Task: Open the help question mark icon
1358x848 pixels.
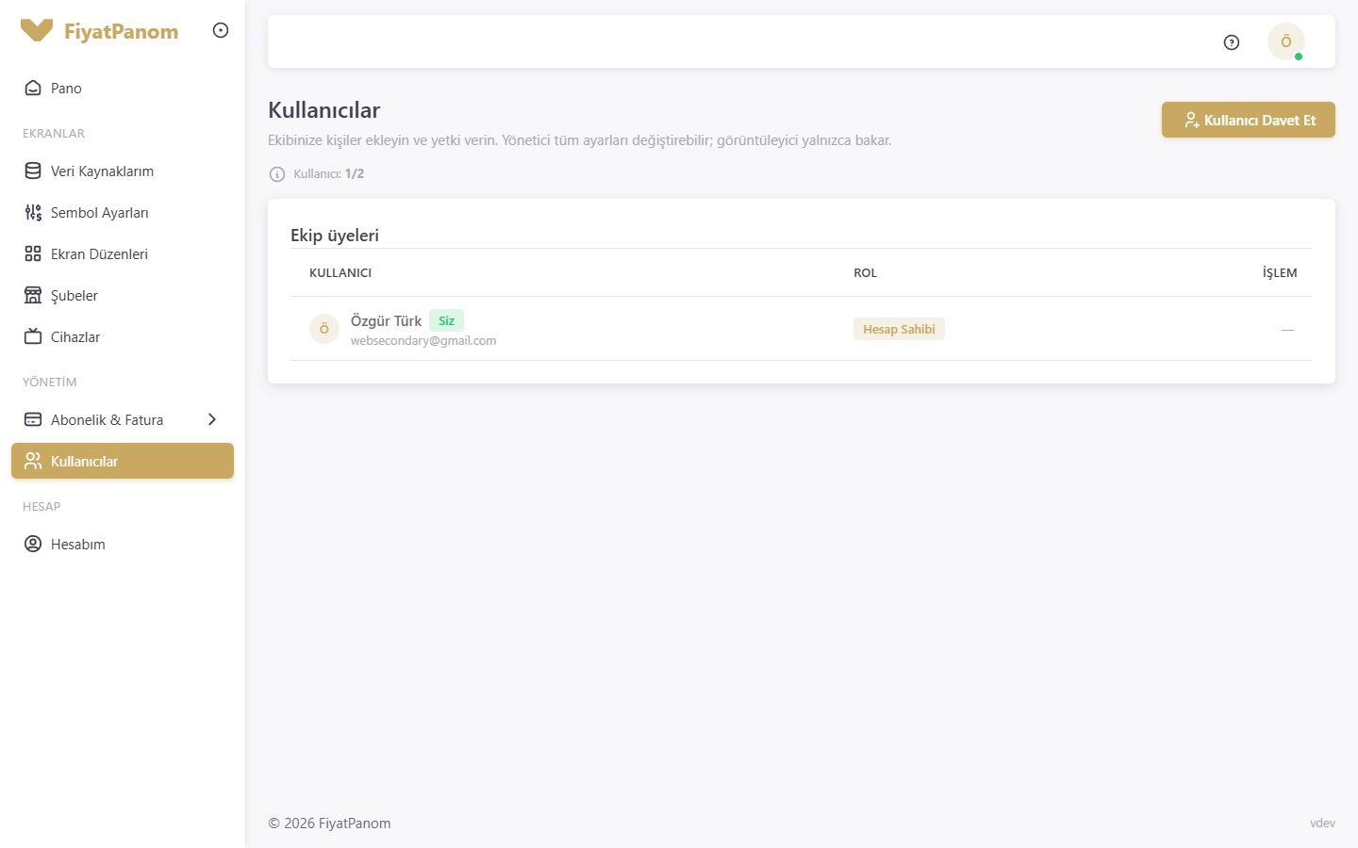Action: point(1232,42)
